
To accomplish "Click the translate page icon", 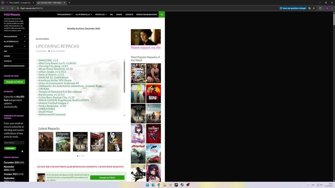I will 310,8.
